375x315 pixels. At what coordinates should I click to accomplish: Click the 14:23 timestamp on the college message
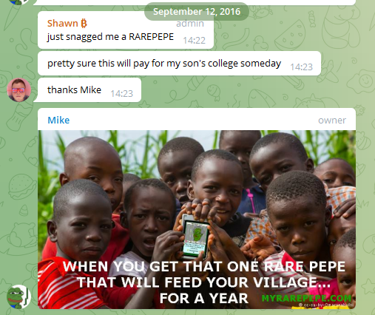tap(301, 67)
